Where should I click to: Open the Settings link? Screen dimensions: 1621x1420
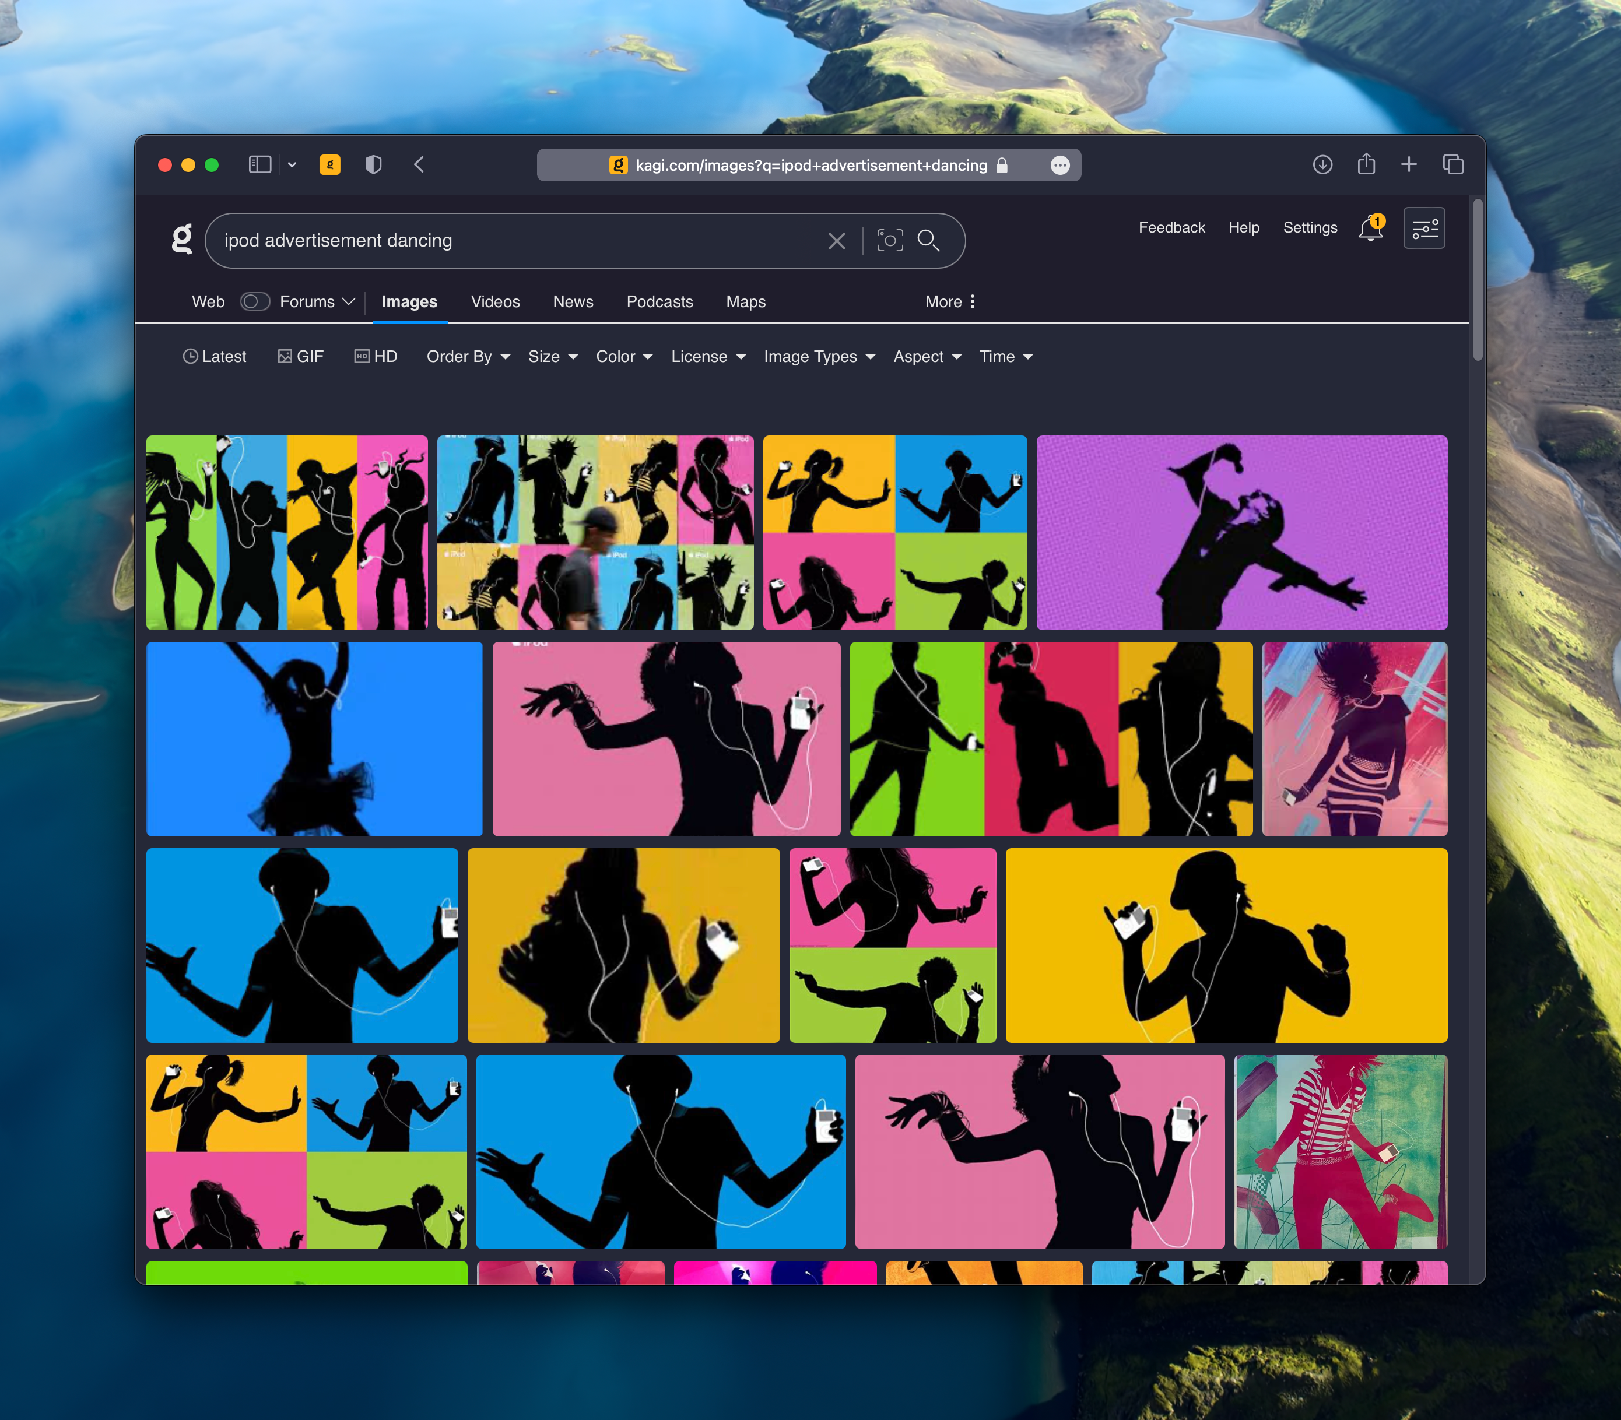(x=1310, y=227)
